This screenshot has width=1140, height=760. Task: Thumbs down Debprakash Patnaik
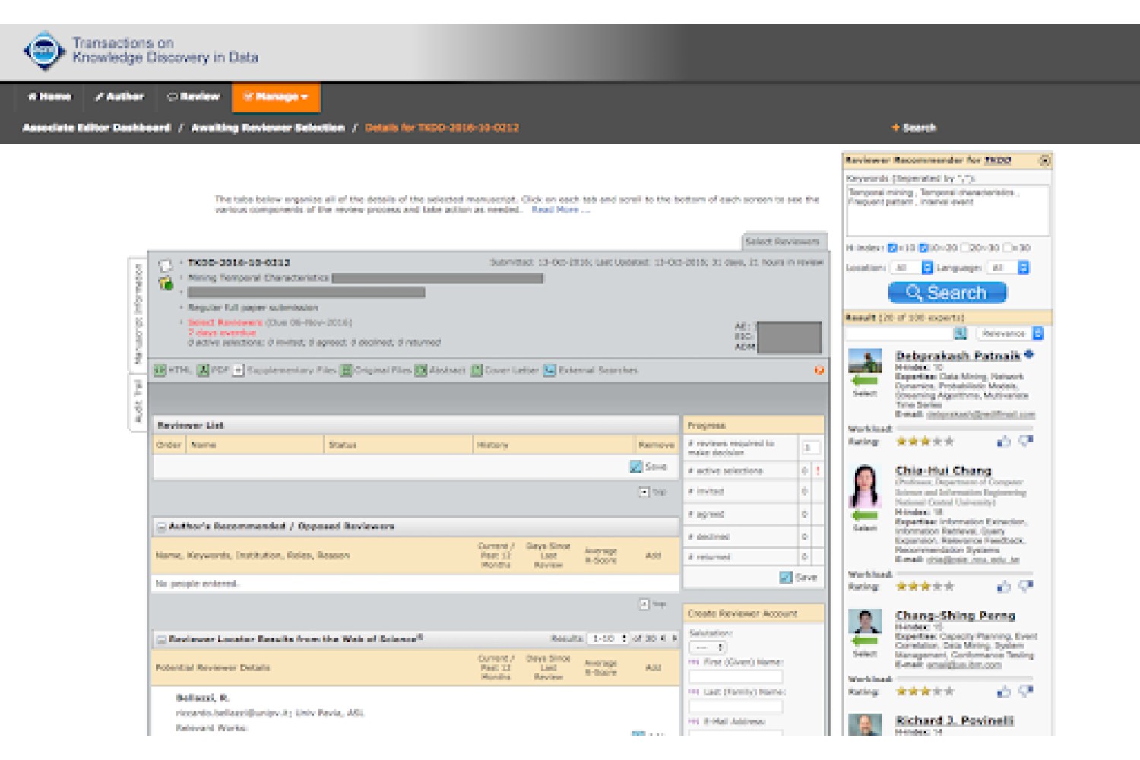1025,441
